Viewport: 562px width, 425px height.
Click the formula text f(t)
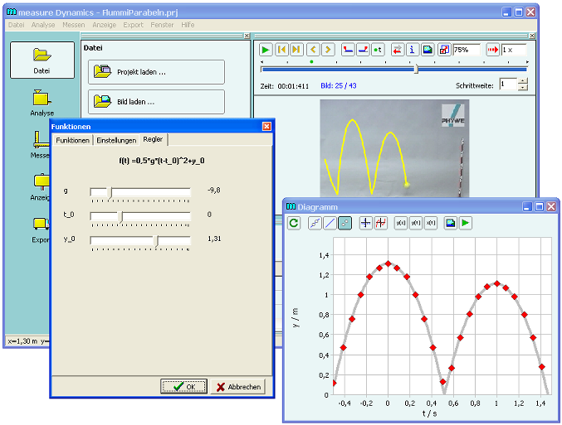[162, 161]
